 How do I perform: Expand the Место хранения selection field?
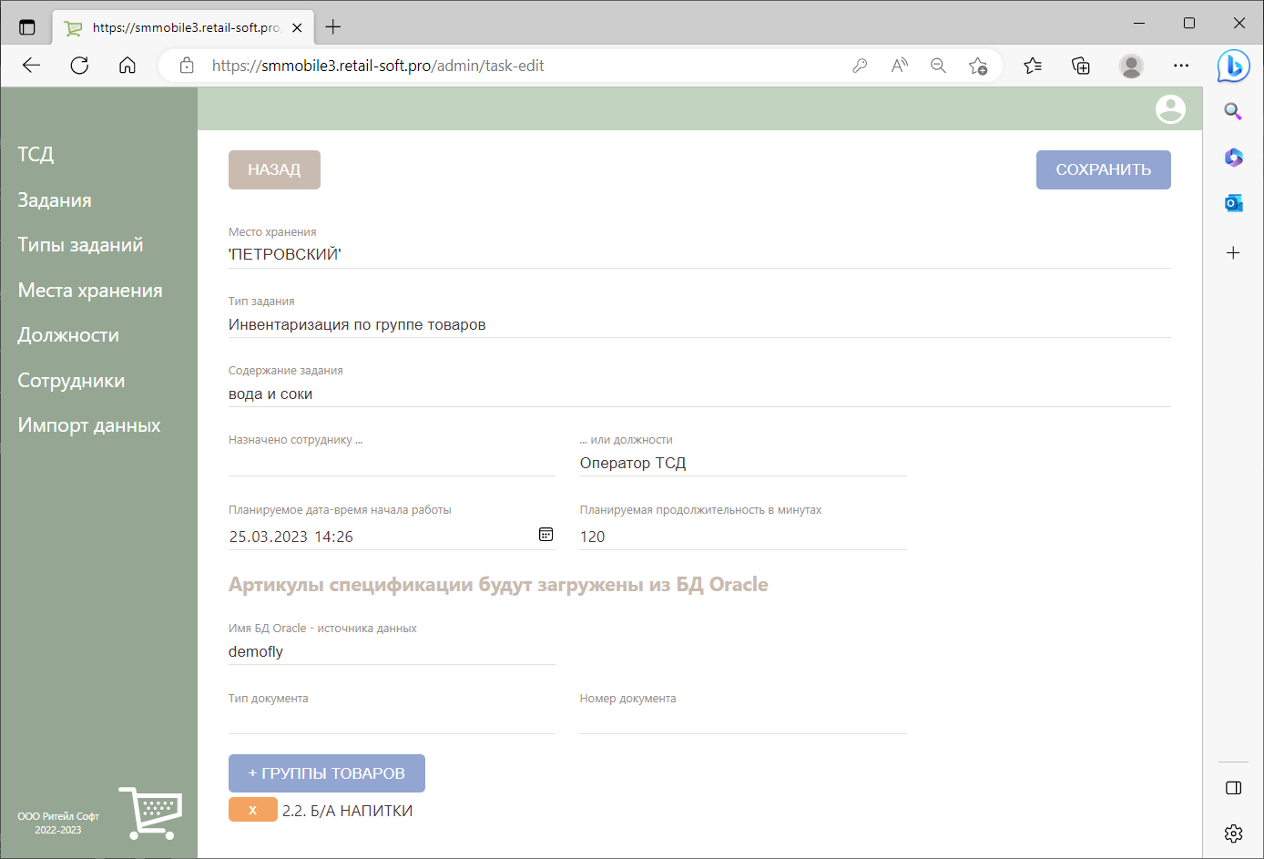click(x=698, y=255)
